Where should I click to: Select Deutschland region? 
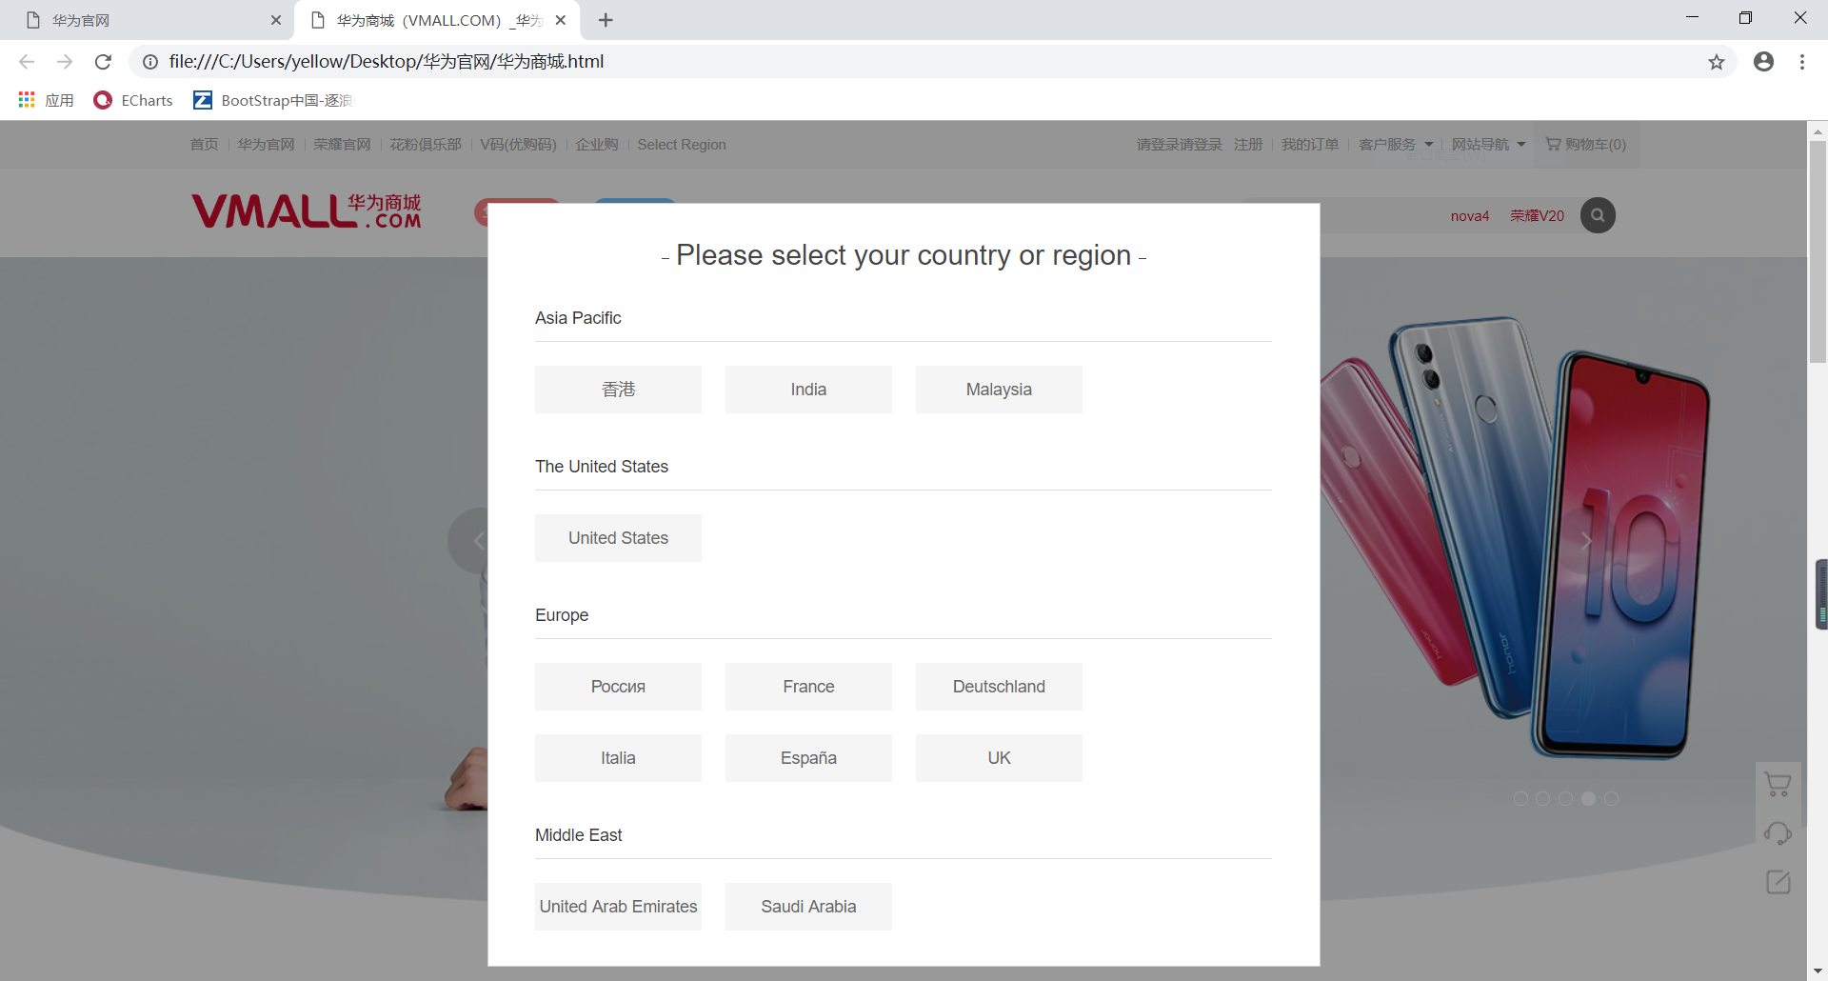tap(999, 687)
